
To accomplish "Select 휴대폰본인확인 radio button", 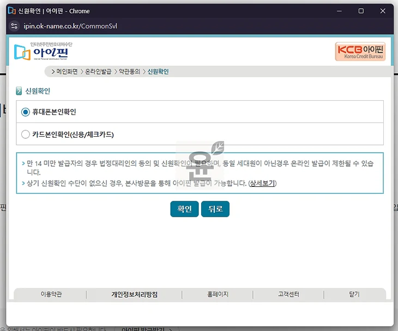I will (25, 112).
